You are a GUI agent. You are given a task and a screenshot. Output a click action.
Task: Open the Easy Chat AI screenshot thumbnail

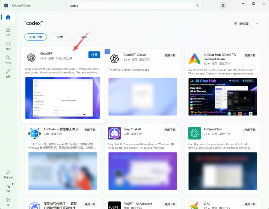coord(143,171)
